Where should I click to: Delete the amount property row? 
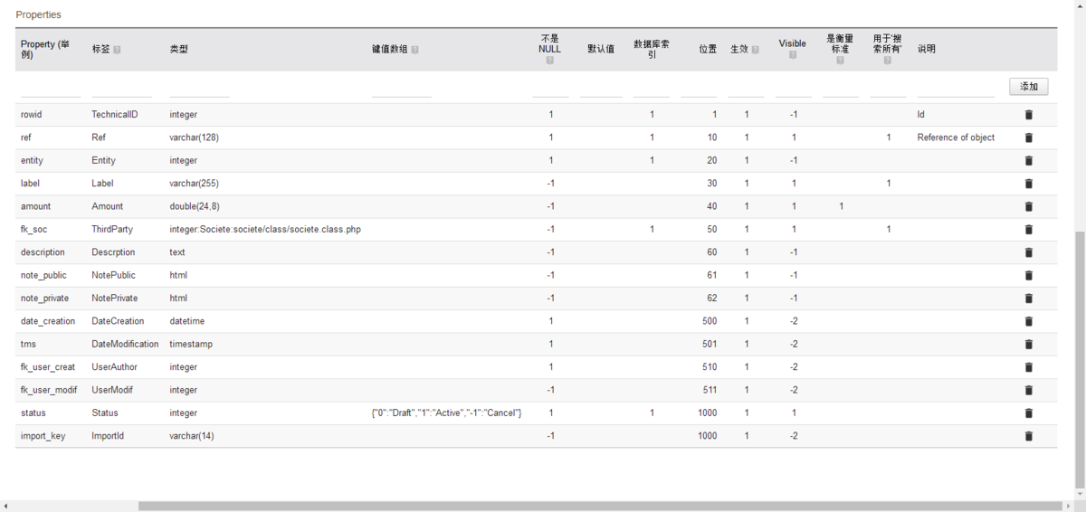[x=1028, y=206]
